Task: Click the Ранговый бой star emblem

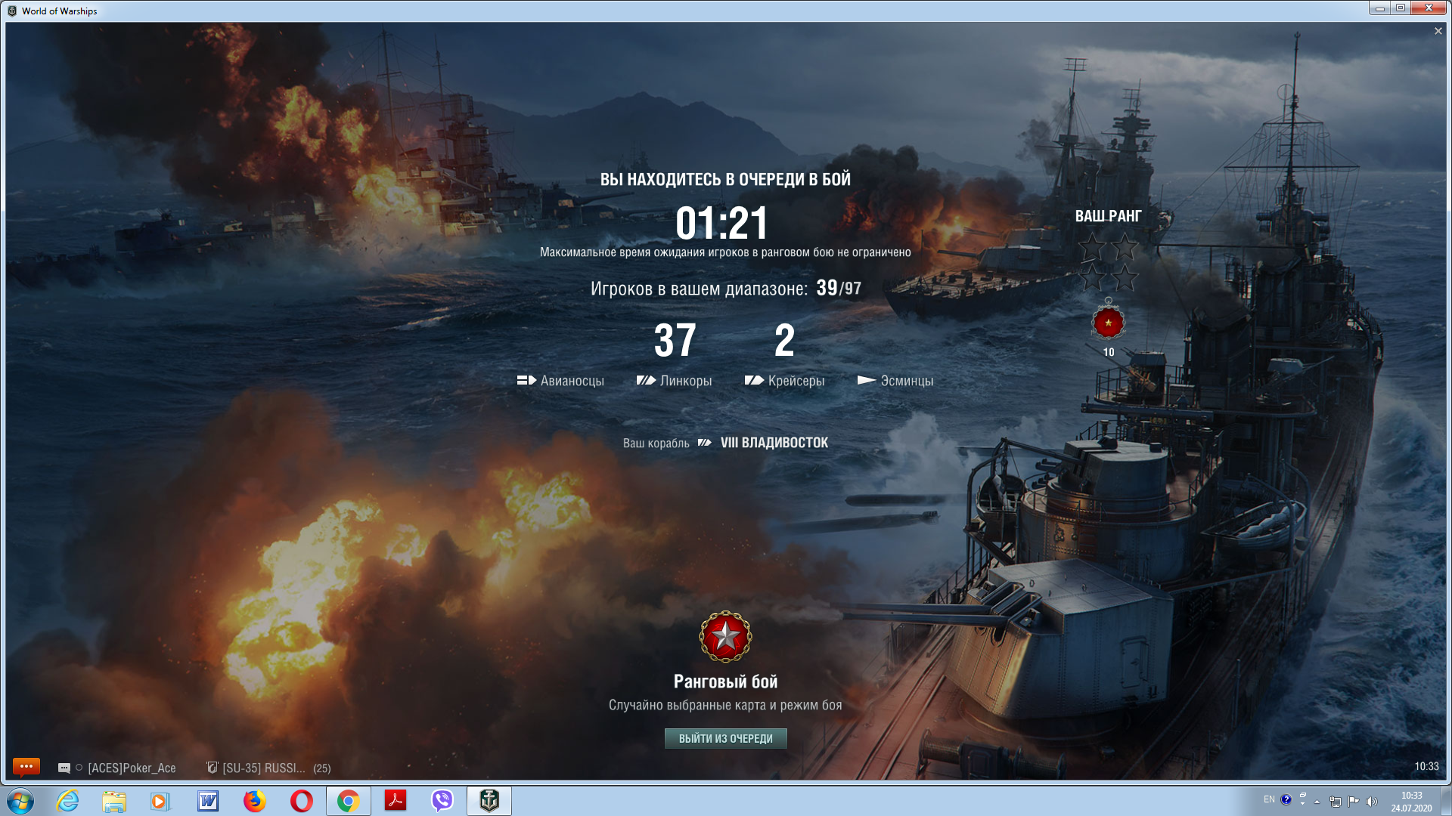Action: [x=725, y=637]
